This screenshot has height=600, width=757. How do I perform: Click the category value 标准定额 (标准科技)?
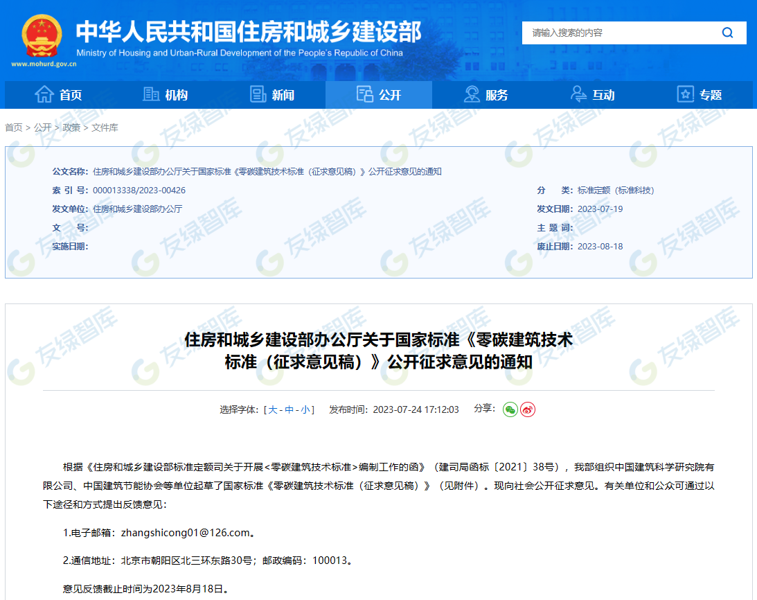pos(616,191)
